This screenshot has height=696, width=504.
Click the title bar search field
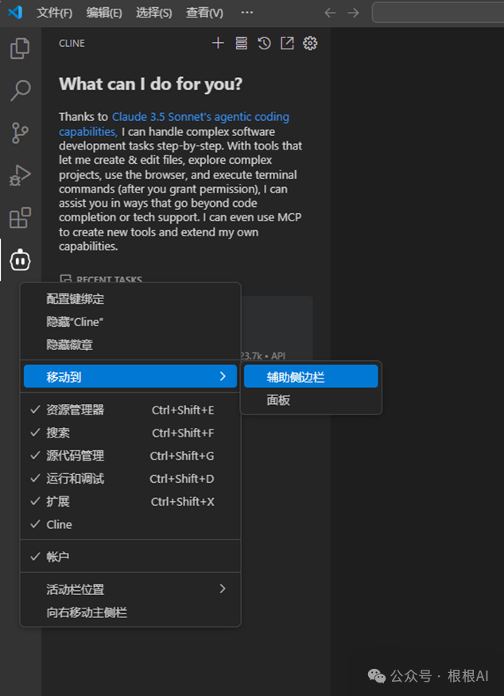coord(438,13)
